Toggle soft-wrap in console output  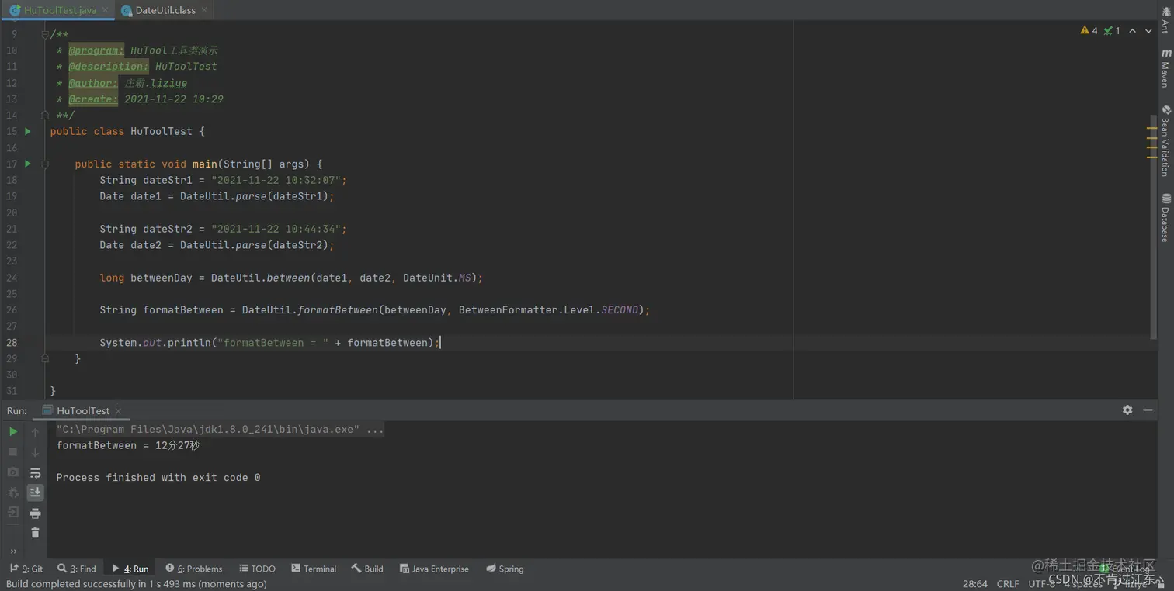point(35,472)
